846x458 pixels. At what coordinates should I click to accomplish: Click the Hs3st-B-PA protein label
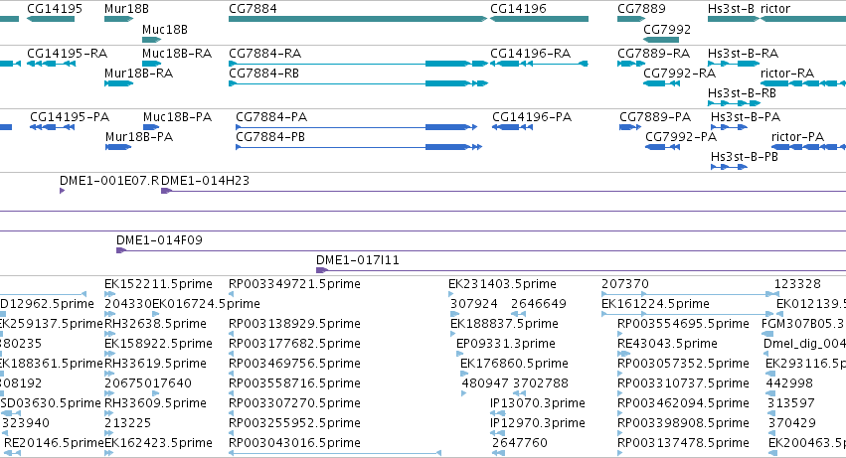[746, 117]
